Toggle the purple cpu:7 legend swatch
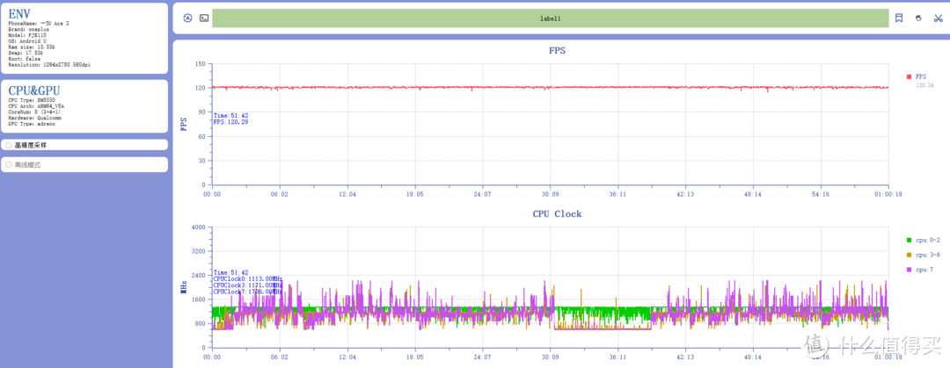 (909, 270)
